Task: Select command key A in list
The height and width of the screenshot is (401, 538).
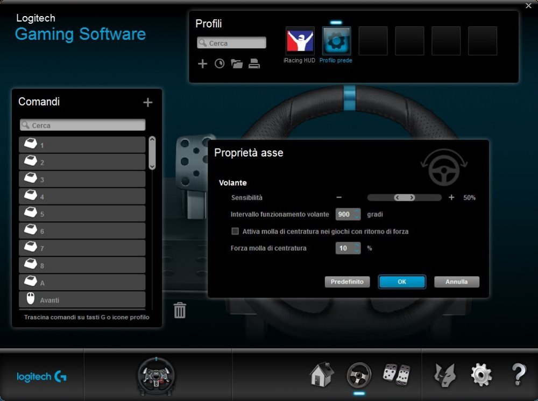Action: tap(82, 282)
